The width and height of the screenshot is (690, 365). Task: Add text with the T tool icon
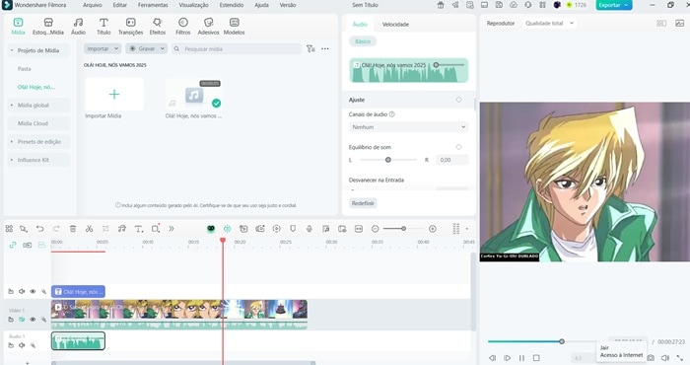pyautogui.click(x=139, y=229)
